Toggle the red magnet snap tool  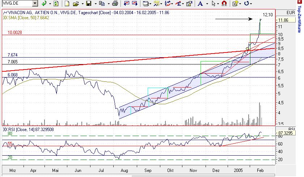pyautogui.click(x=224, y=3)
